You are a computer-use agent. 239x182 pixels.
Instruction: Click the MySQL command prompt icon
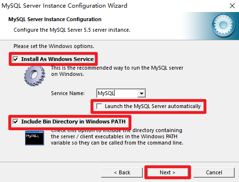34,138
